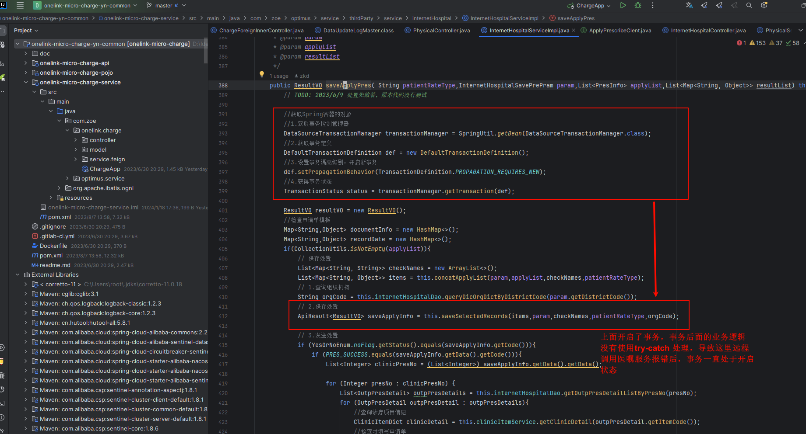Click the greyed-out rocket icon

734,5
